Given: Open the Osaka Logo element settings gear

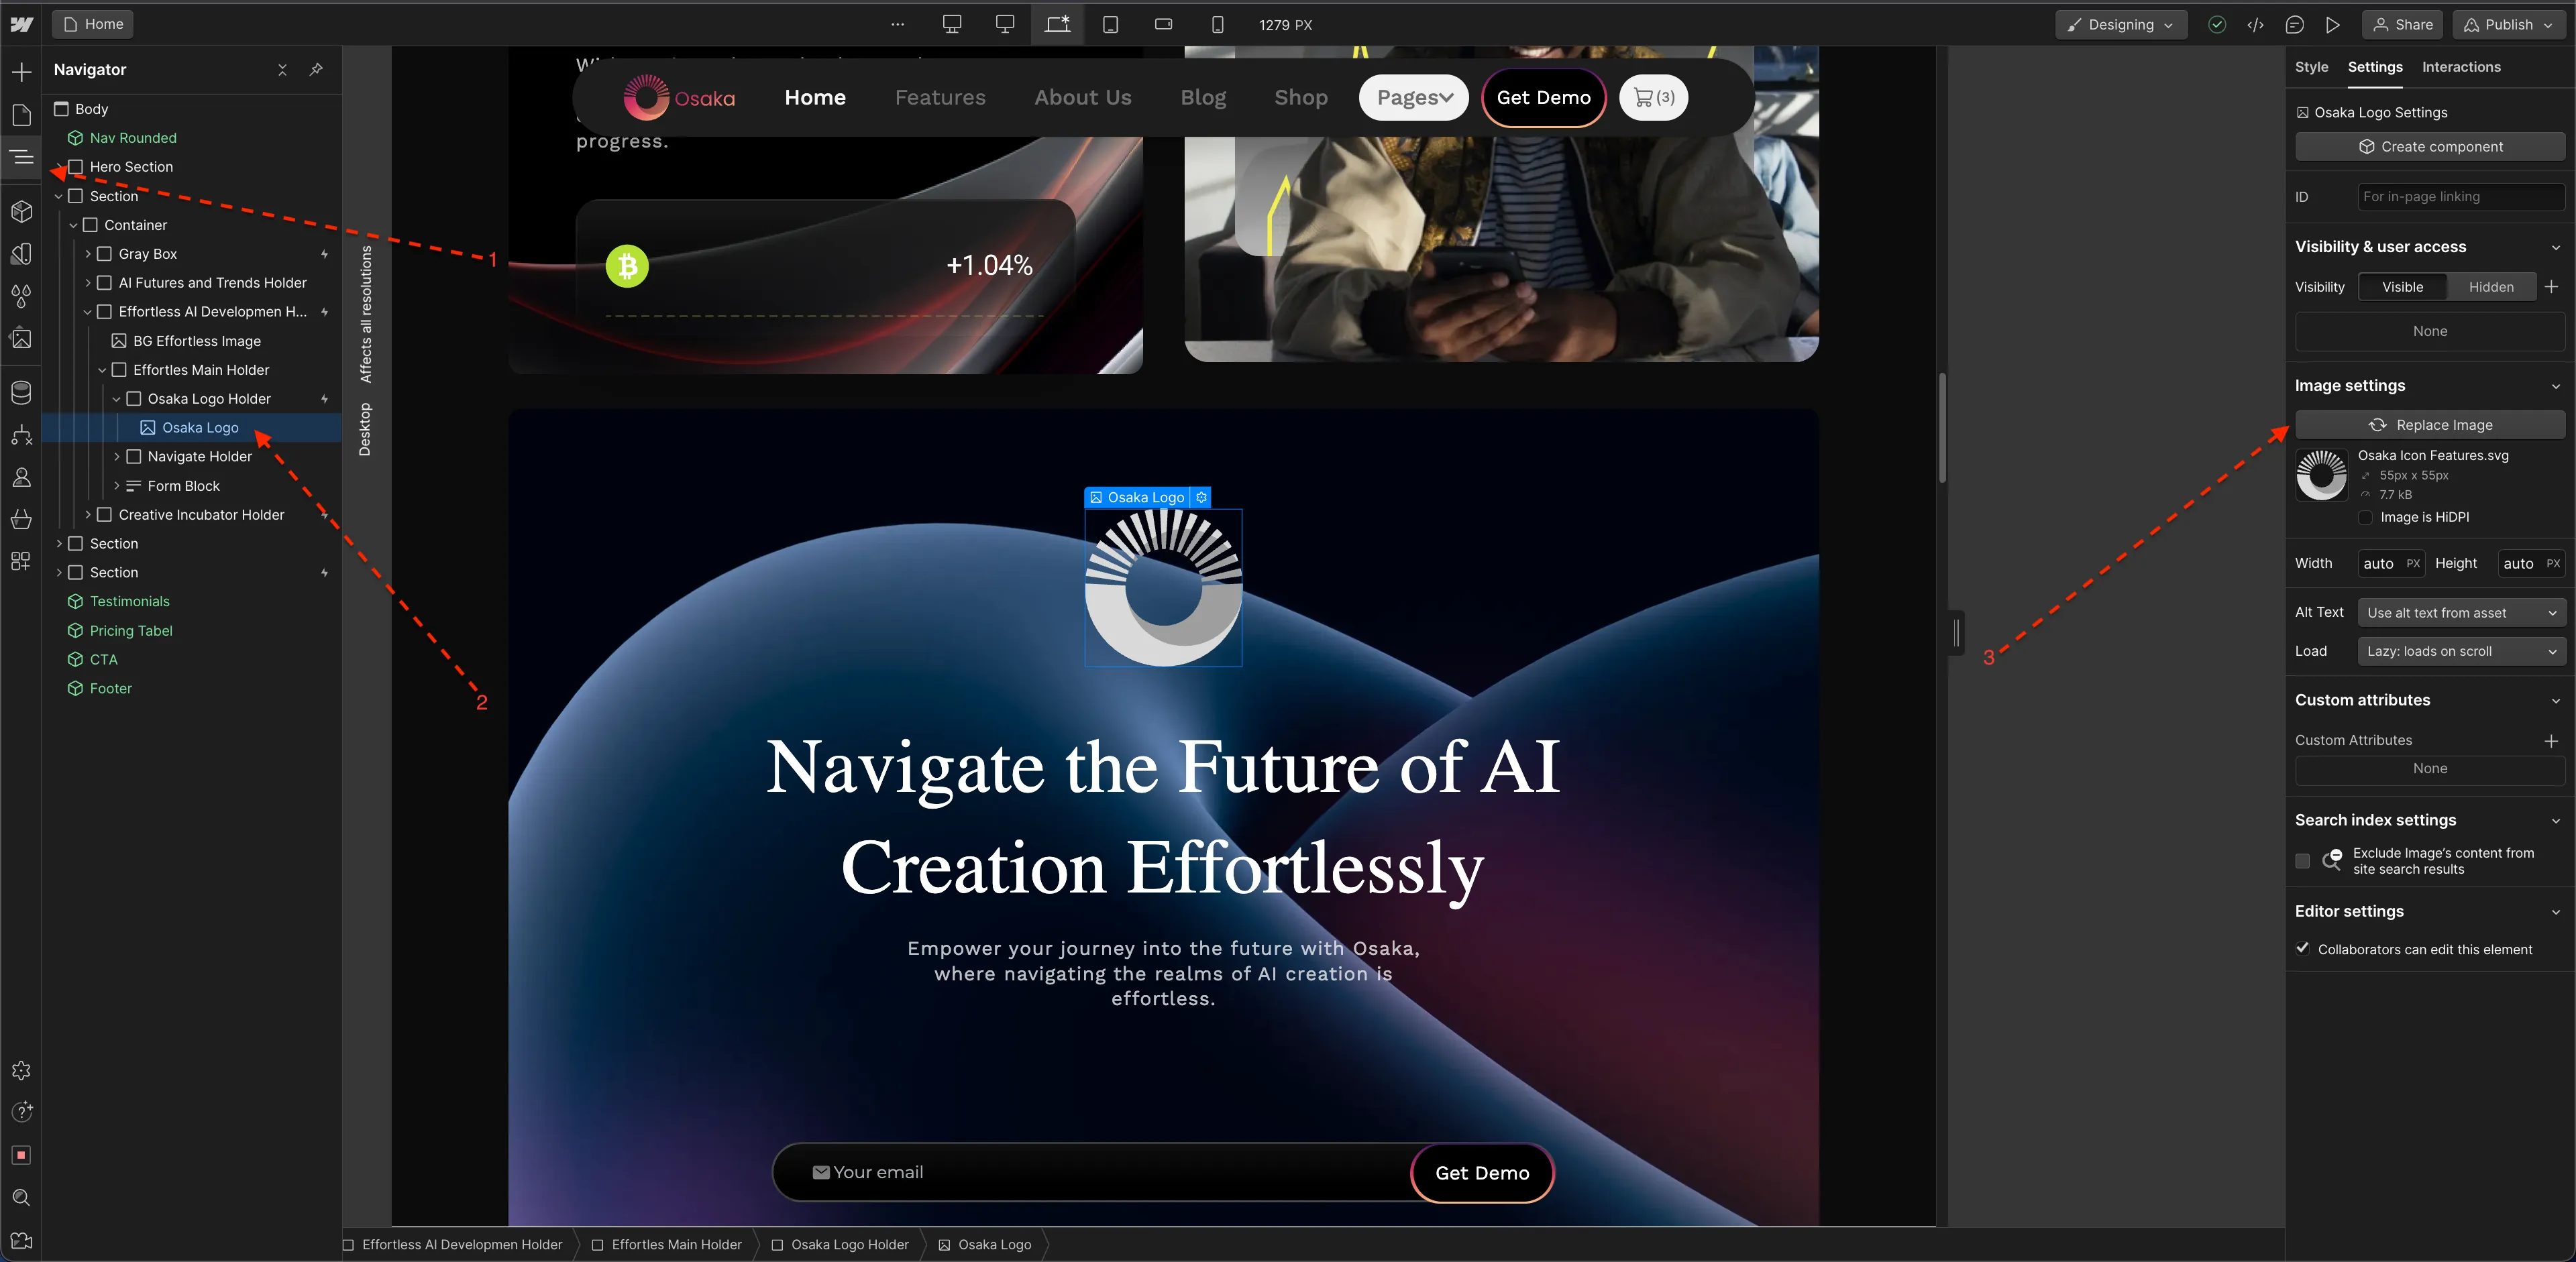Looking at the screenshot, I should pyautogui.click(x=1201, y=497).
